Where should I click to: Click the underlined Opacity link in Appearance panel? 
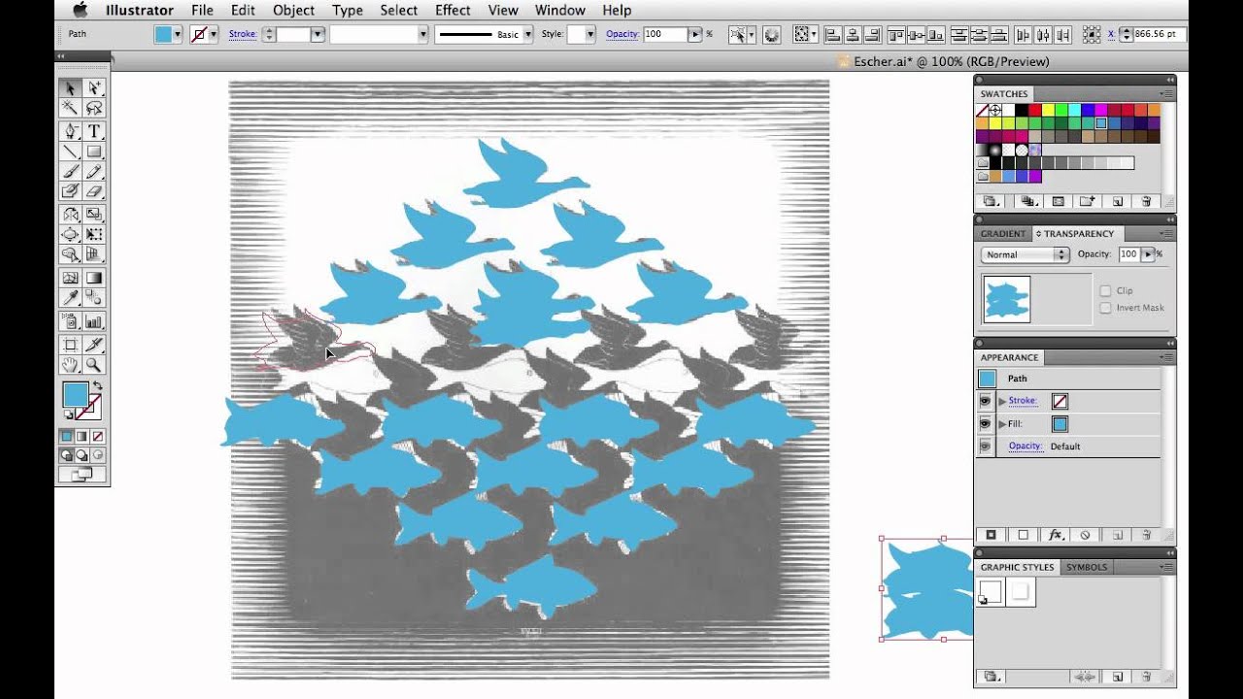[x=1025, y=446]
